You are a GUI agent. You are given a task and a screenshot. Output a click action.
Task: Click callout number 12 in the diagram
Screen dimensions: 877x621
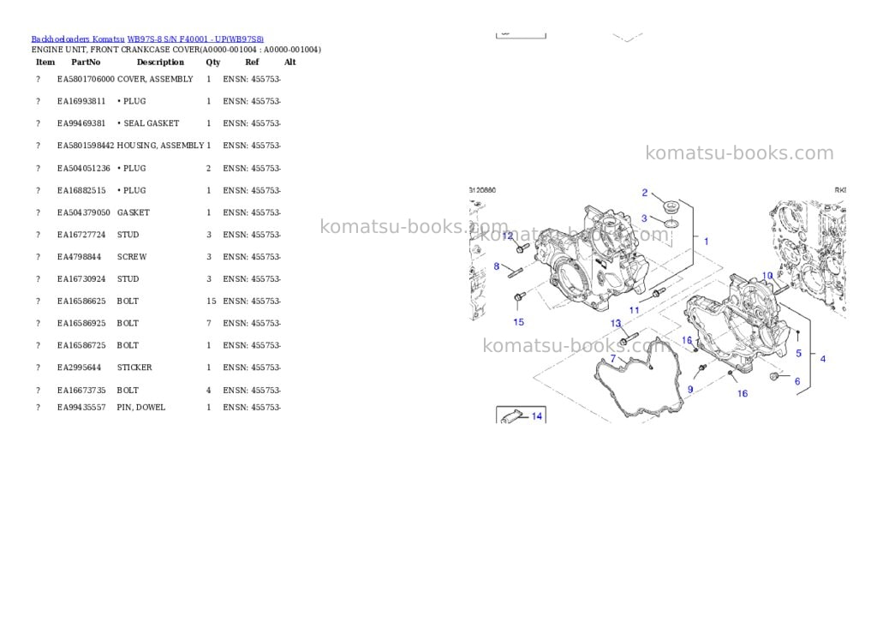coord(508,236)
